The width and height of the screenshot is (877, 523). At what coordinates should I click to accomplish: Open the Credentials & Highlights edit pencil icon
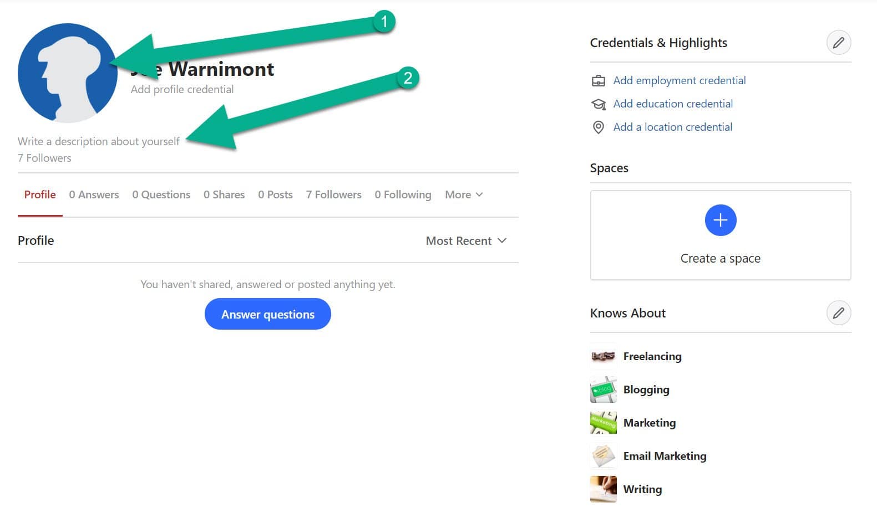click(839, 42)
